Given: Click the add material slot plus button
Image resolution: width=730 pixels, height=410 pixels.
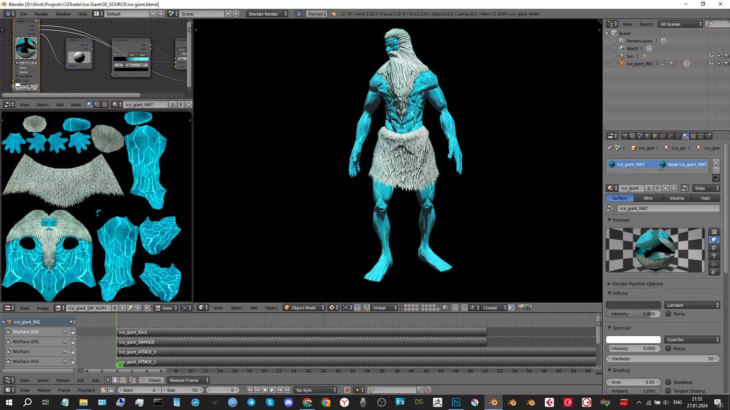Looking at the screenshot, I should [x=716, y=162].
